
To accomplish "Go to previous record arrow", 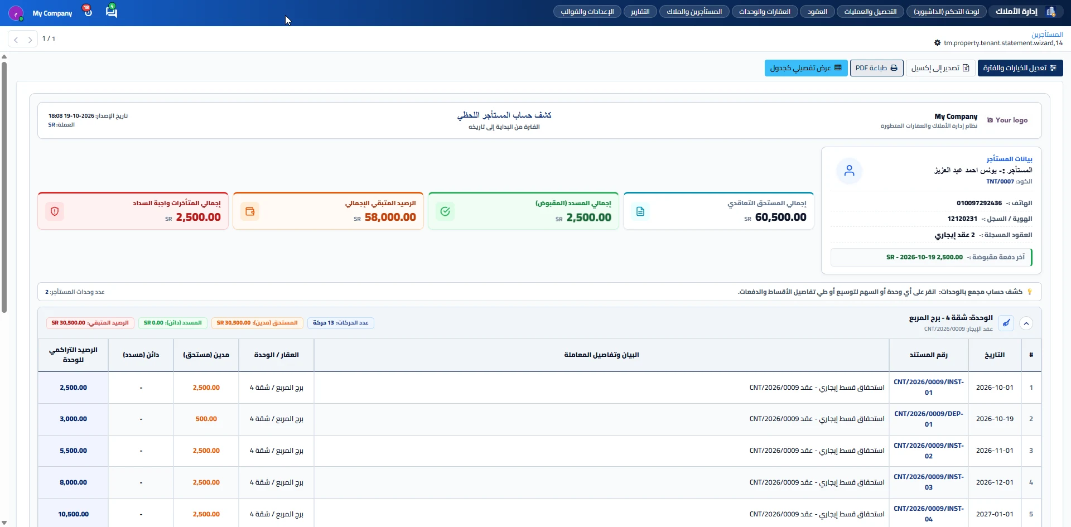I will pyautogui.click(x=16, y=39).
